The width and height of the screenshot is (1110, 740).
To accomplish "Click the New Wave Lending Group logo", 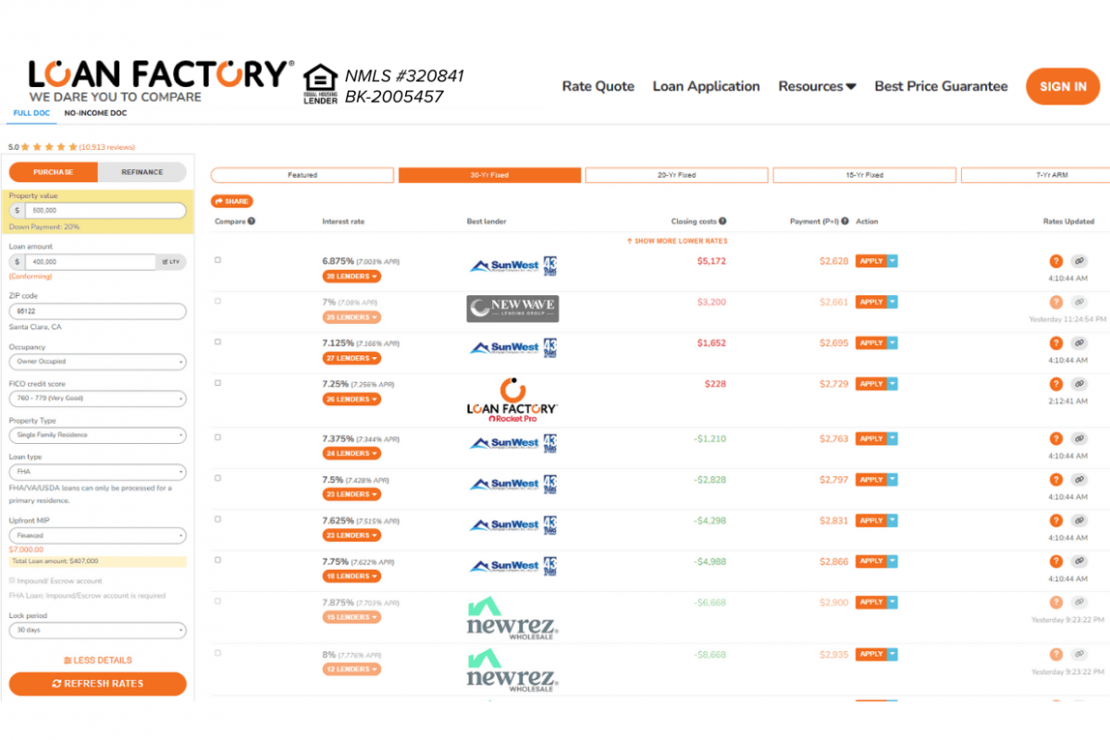I will [512, 308].
